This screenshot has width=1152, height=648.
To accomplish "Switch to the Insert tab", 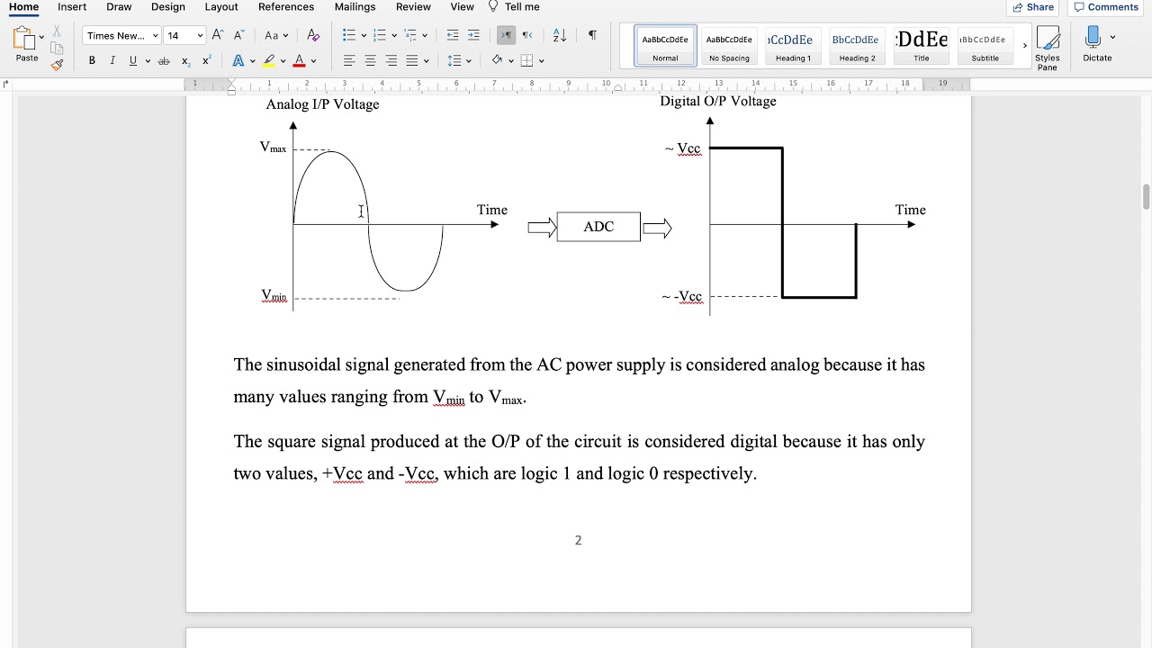I will click(x=72, y=7).
